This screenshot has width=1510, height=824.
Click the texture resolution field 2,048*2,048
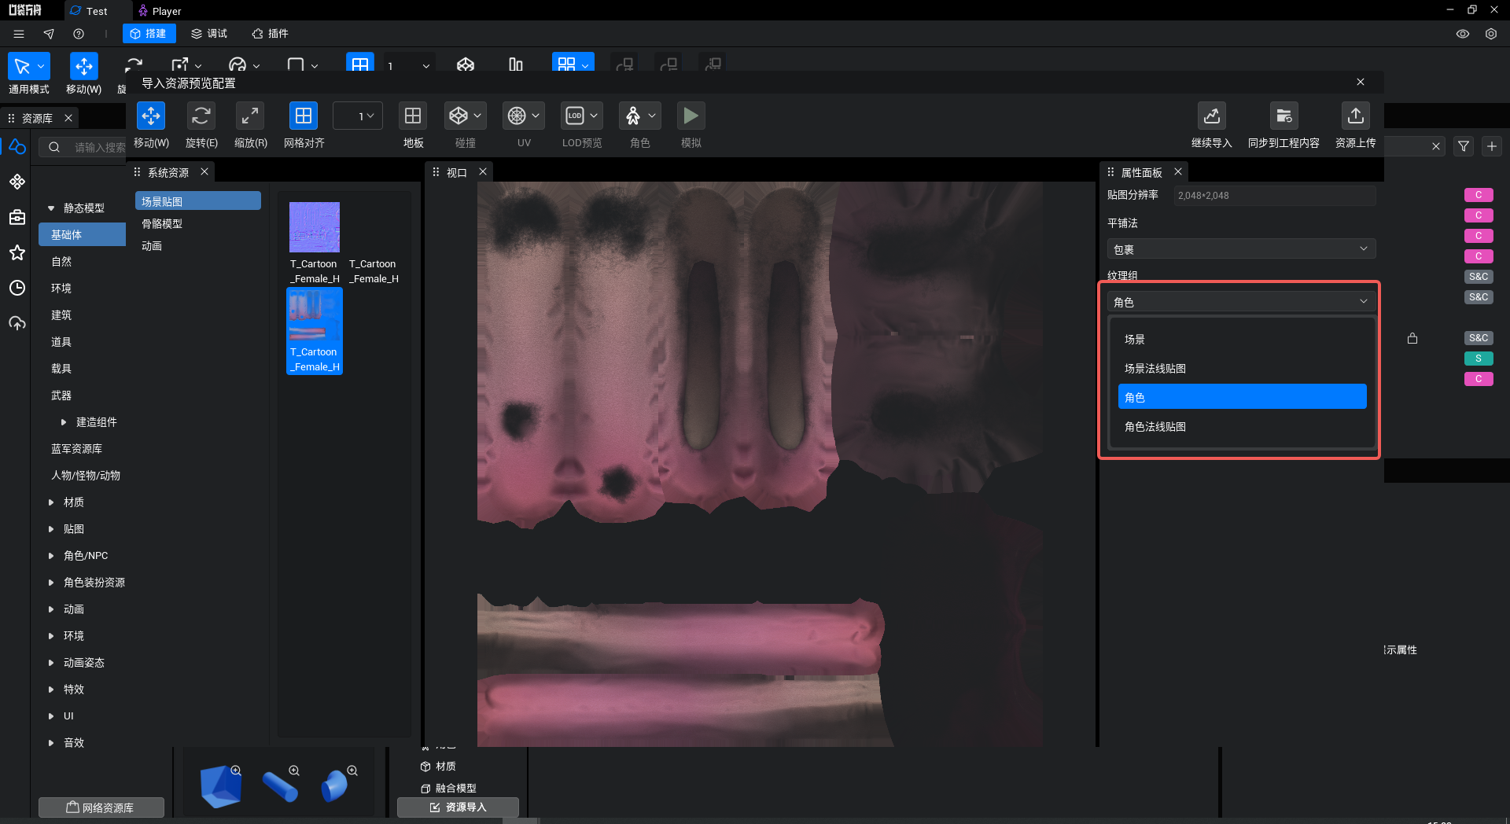(1274, 195)
